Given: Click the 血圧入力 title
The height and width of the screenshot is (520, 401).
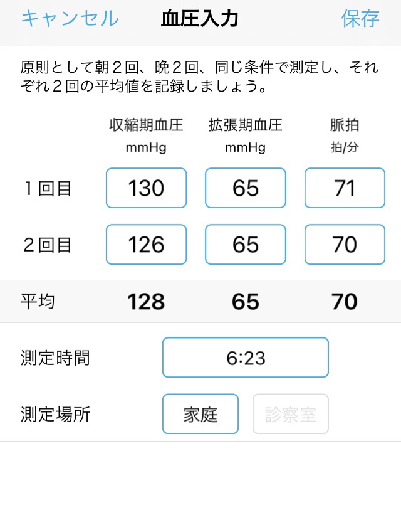Looking at the screenshot, I should pyautogui.click(x=200, y=19).
